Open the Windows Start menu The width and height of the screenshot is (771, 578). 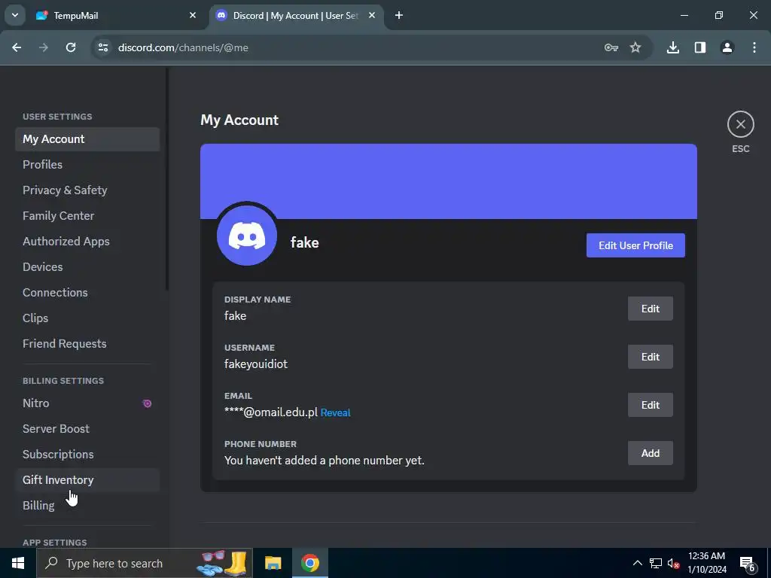(18, 563)
